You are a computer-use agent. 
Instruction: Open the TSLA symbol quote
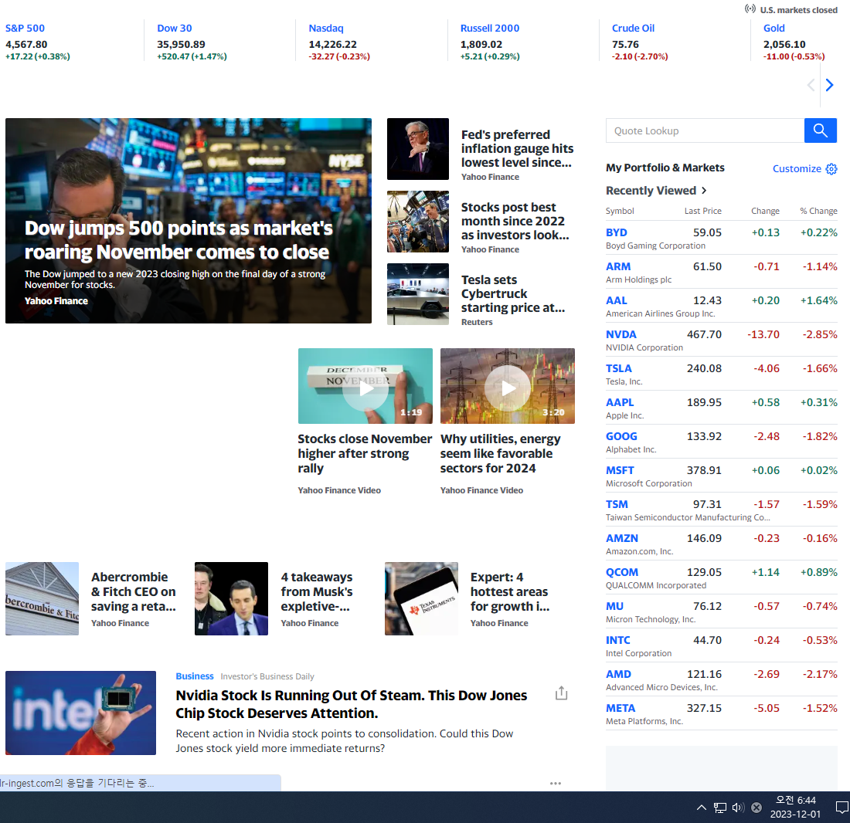(619, 369)
